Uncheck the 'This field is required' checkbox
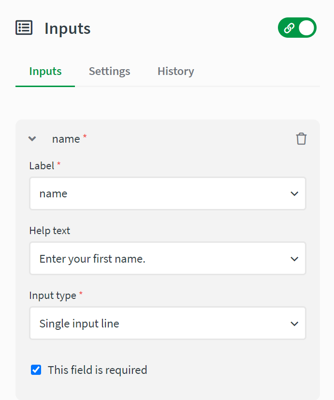334x400 pixels. 35,370
